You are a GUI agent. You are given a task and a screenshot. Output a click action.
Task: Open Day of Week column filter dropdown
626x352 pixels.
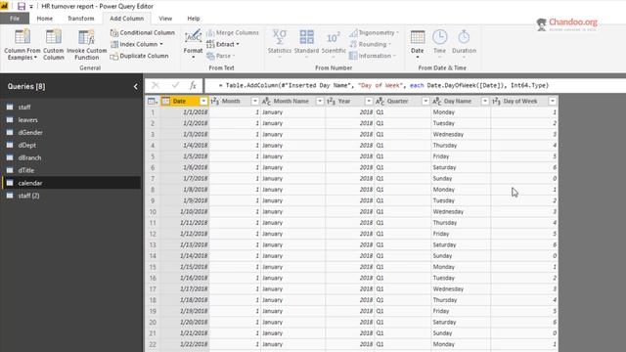552,102
